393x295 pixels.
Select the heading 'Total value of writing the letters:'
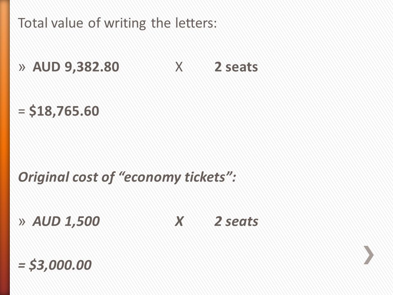(117, 23)
